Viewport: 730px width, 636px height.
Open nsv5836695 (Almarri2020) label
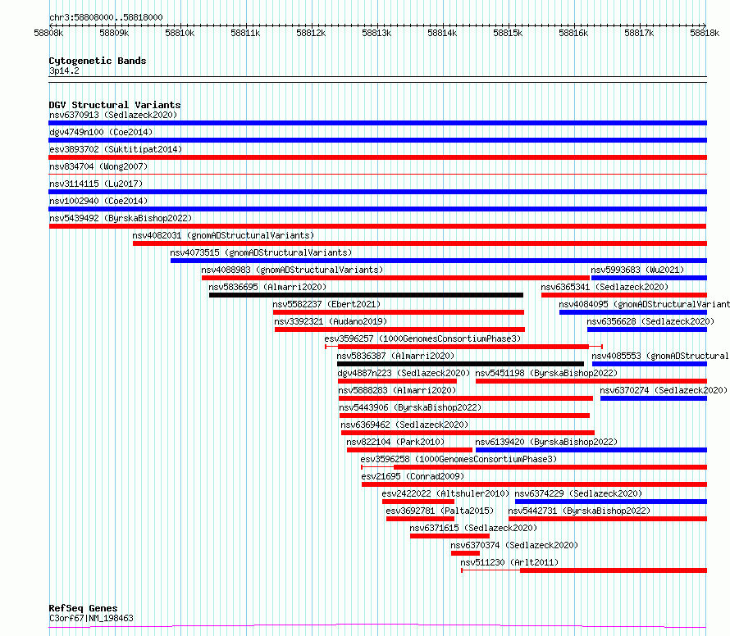pos(267,287)
